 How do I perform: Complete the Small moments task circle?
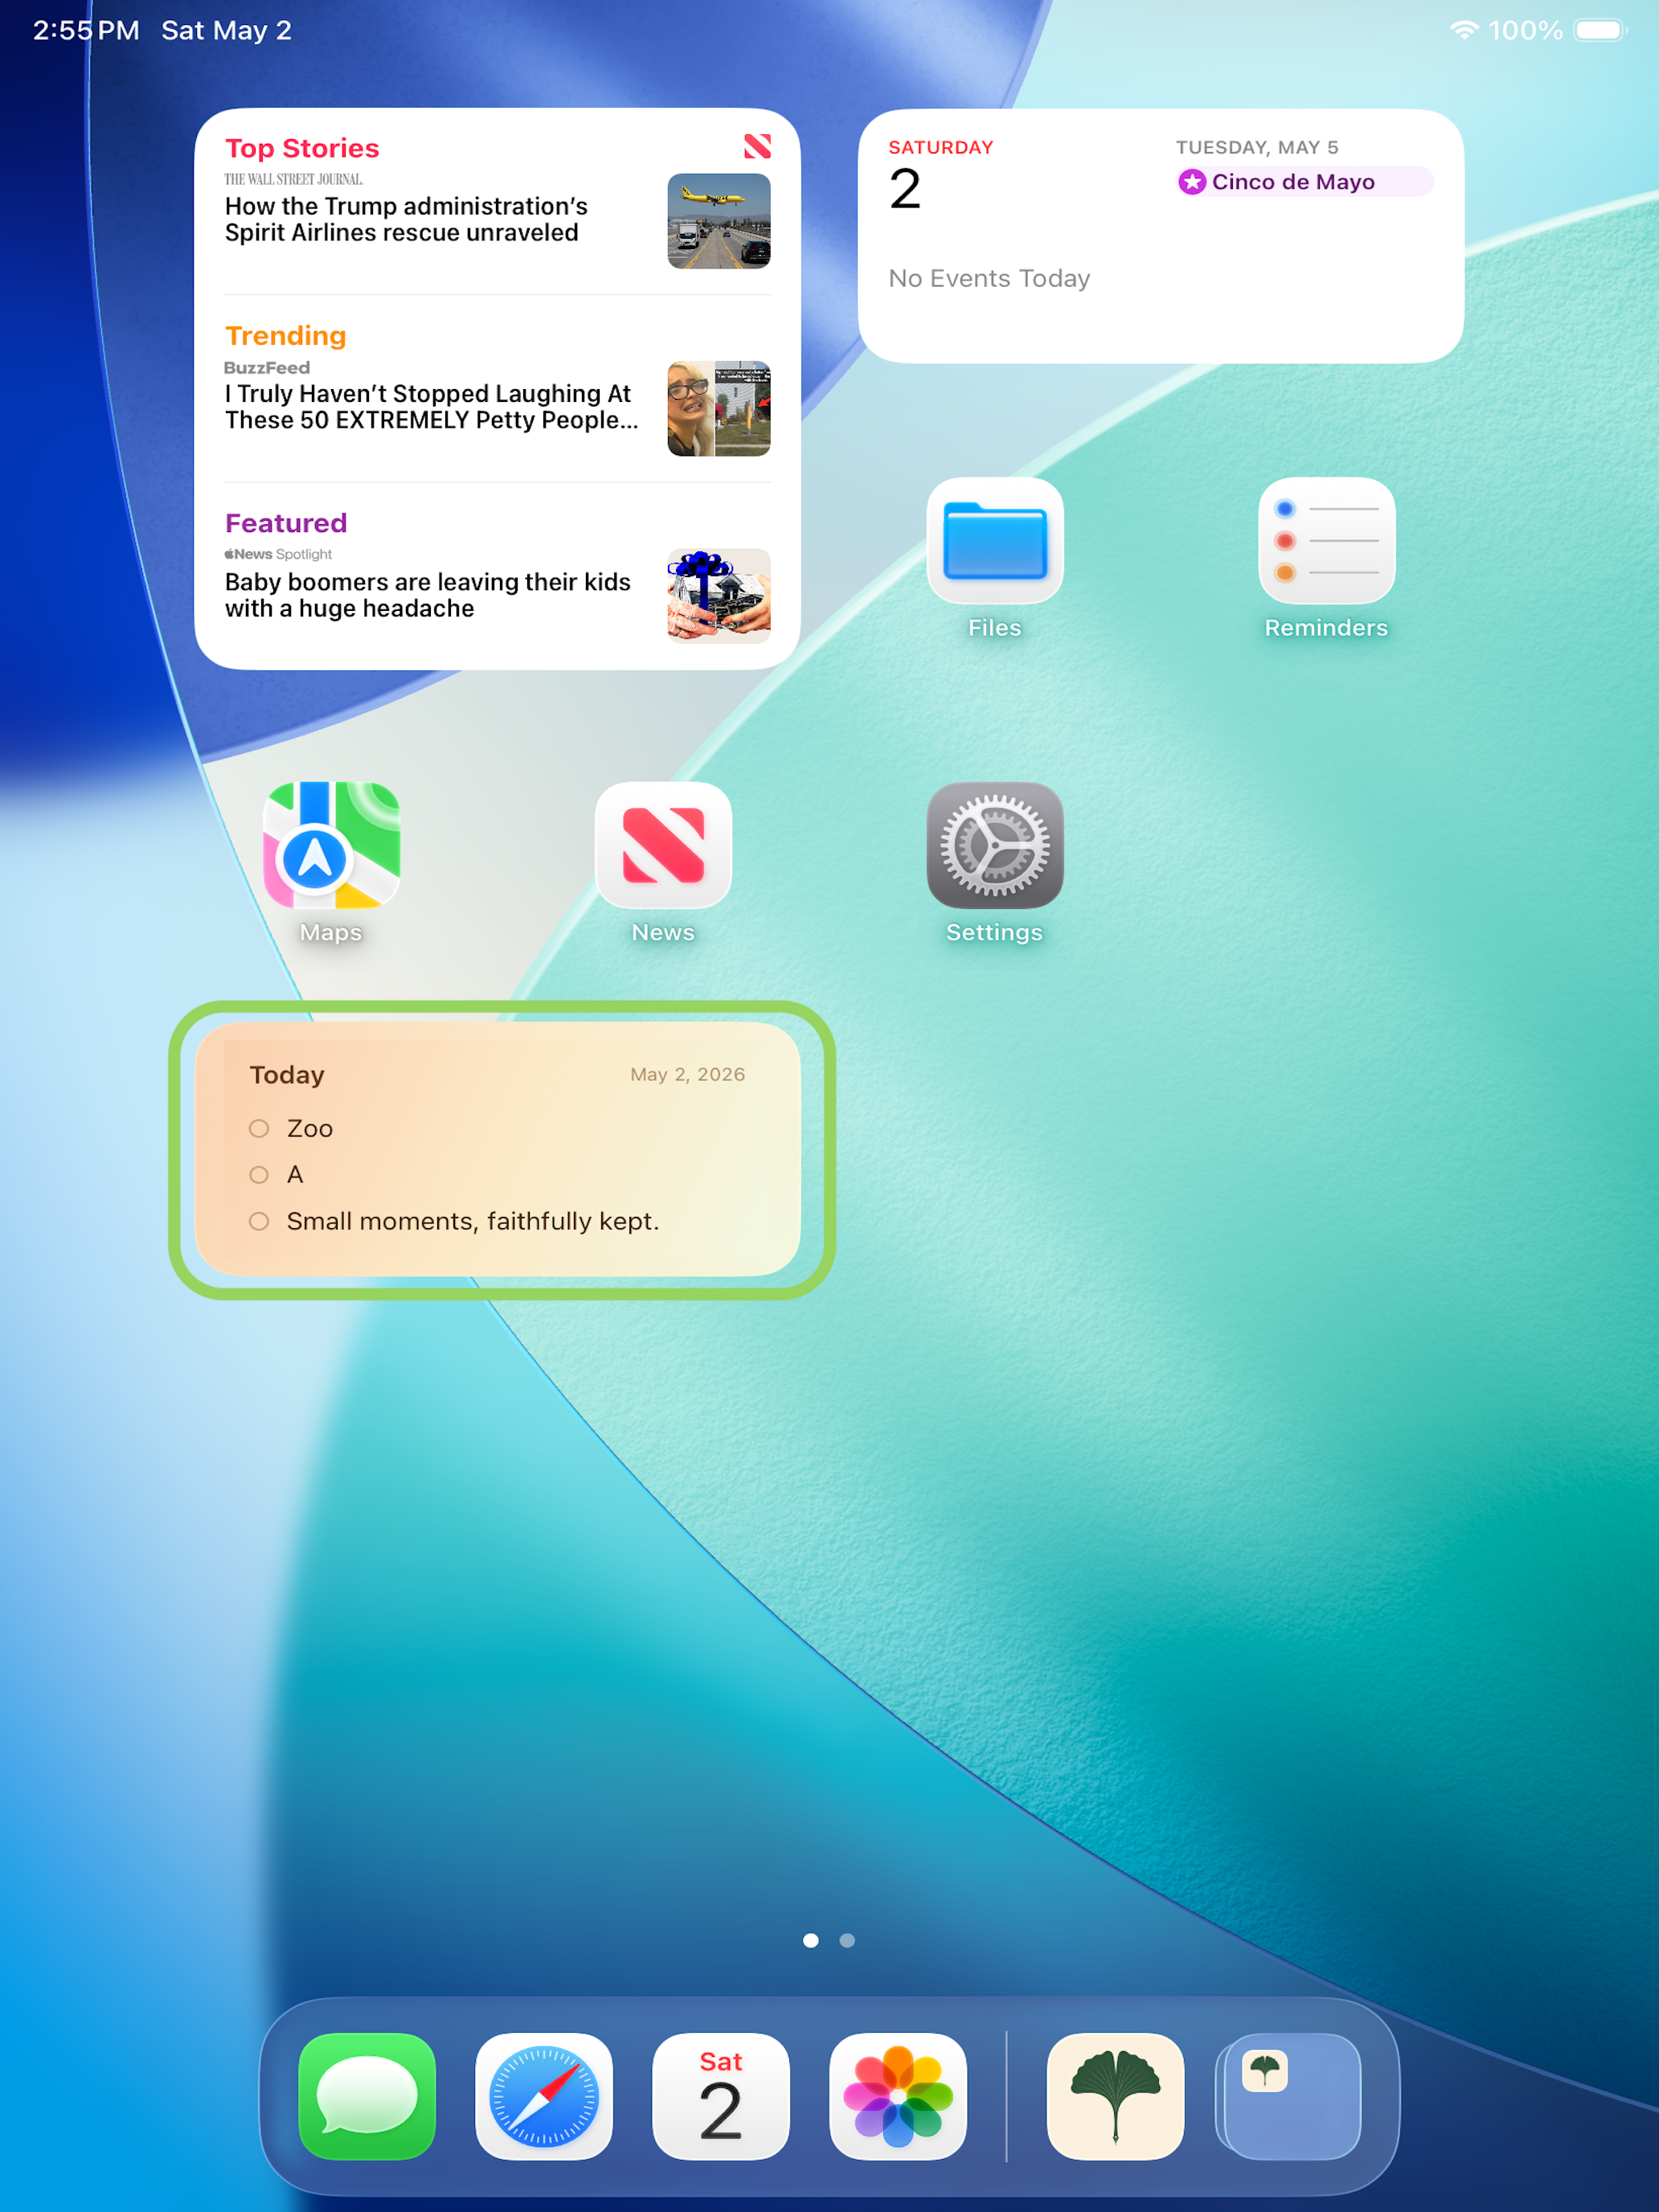[x=259, y=1221]
